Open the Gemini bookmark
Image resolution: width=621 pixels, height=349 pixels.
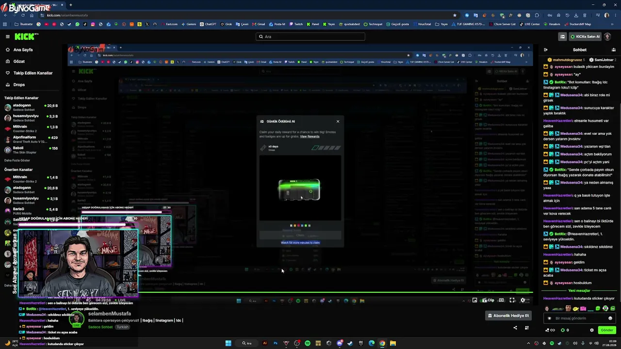189,24
